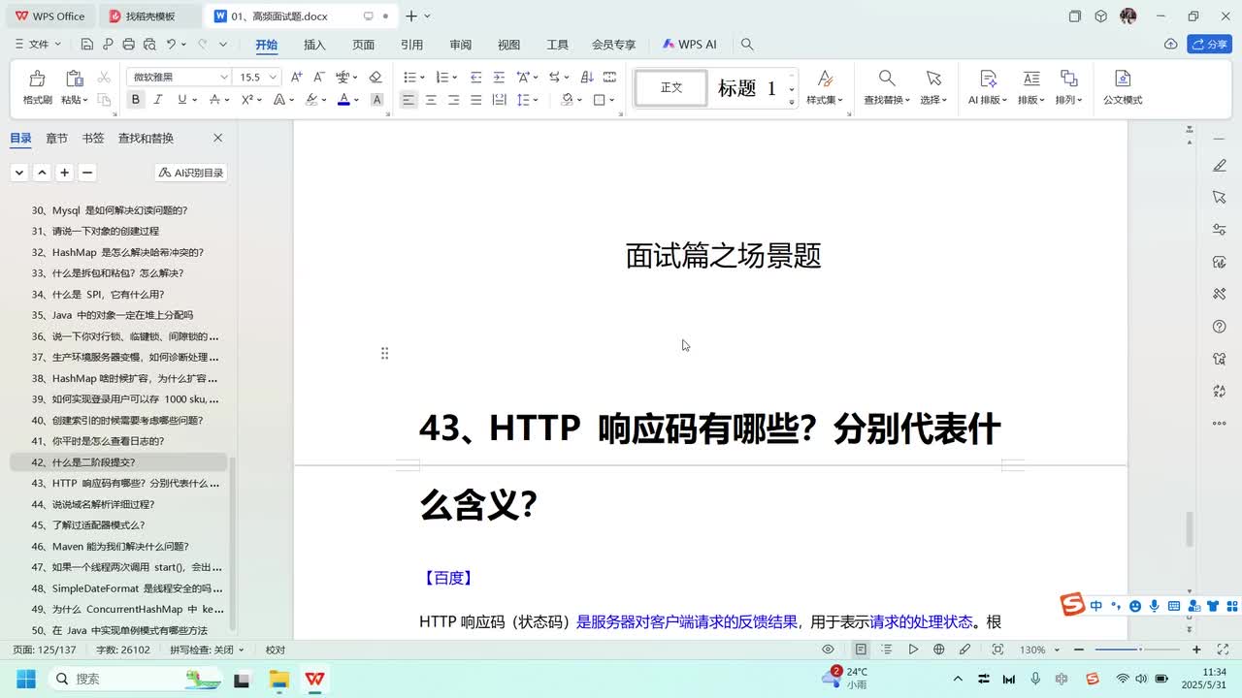The image size is (1242, 698).
Task: Open the bullet list dropdown
Action: [421, 77]
